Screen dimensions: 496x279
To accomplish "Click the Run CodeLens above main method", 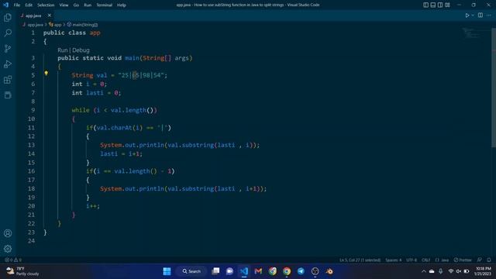I will [62, 50].
